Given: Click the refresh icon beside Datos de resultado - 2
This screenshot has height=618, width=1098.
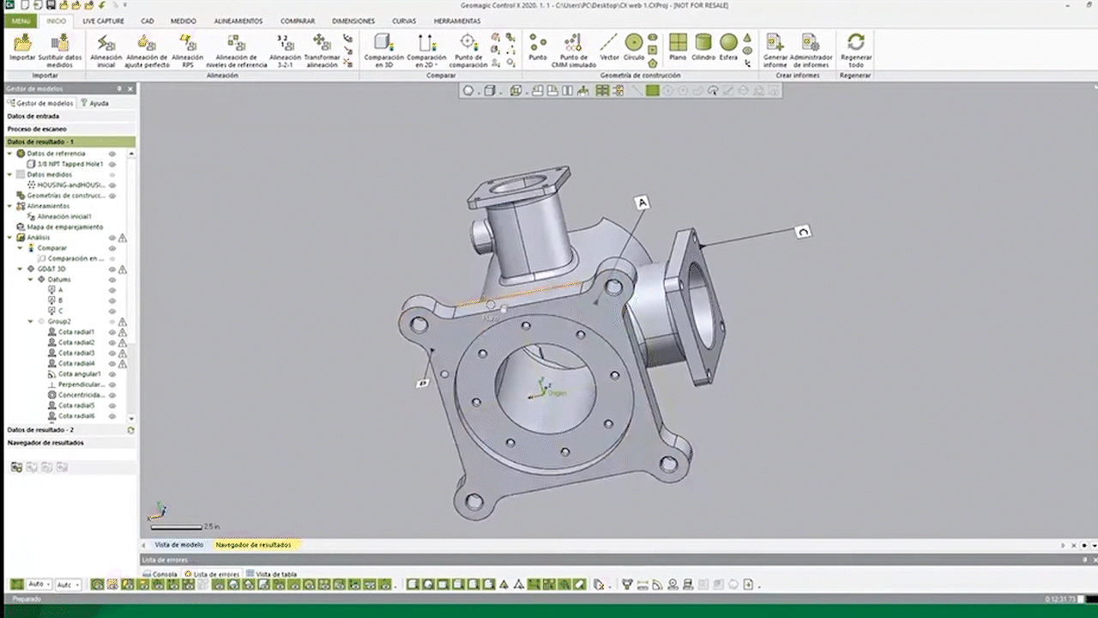Looking at the screenshot, I should [x=130, y=430].
